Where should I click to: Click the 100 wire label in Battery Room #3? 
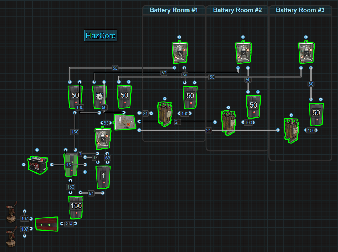(x=311, y=130)
